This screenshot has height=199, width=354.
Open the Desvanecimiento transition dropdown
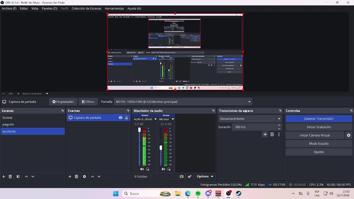tap(279, 119)
